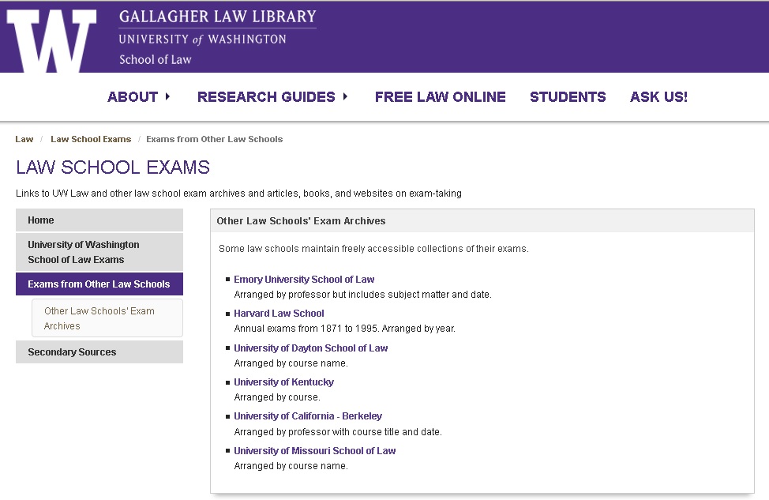Click 'Arranged by course.' text under Kentucky
Image resolution: width=769 pixels, height=500 pixels.
pyautogui.click(x=277, y=397)
